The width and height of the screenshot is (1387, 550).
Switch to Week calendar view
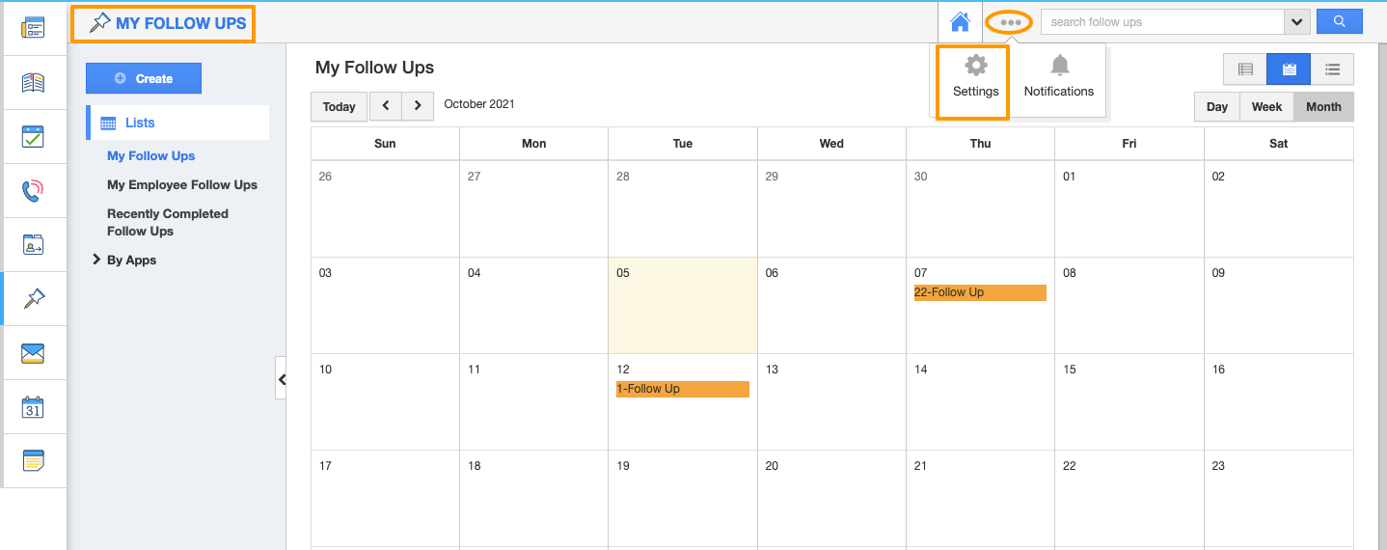tap(1266, 107)
